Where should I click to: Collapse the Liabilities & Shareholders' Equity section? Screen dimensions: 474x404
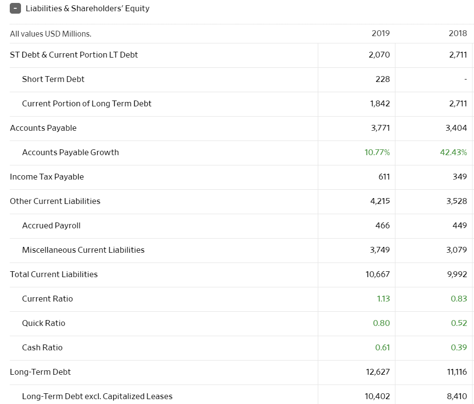pos(15,8)
